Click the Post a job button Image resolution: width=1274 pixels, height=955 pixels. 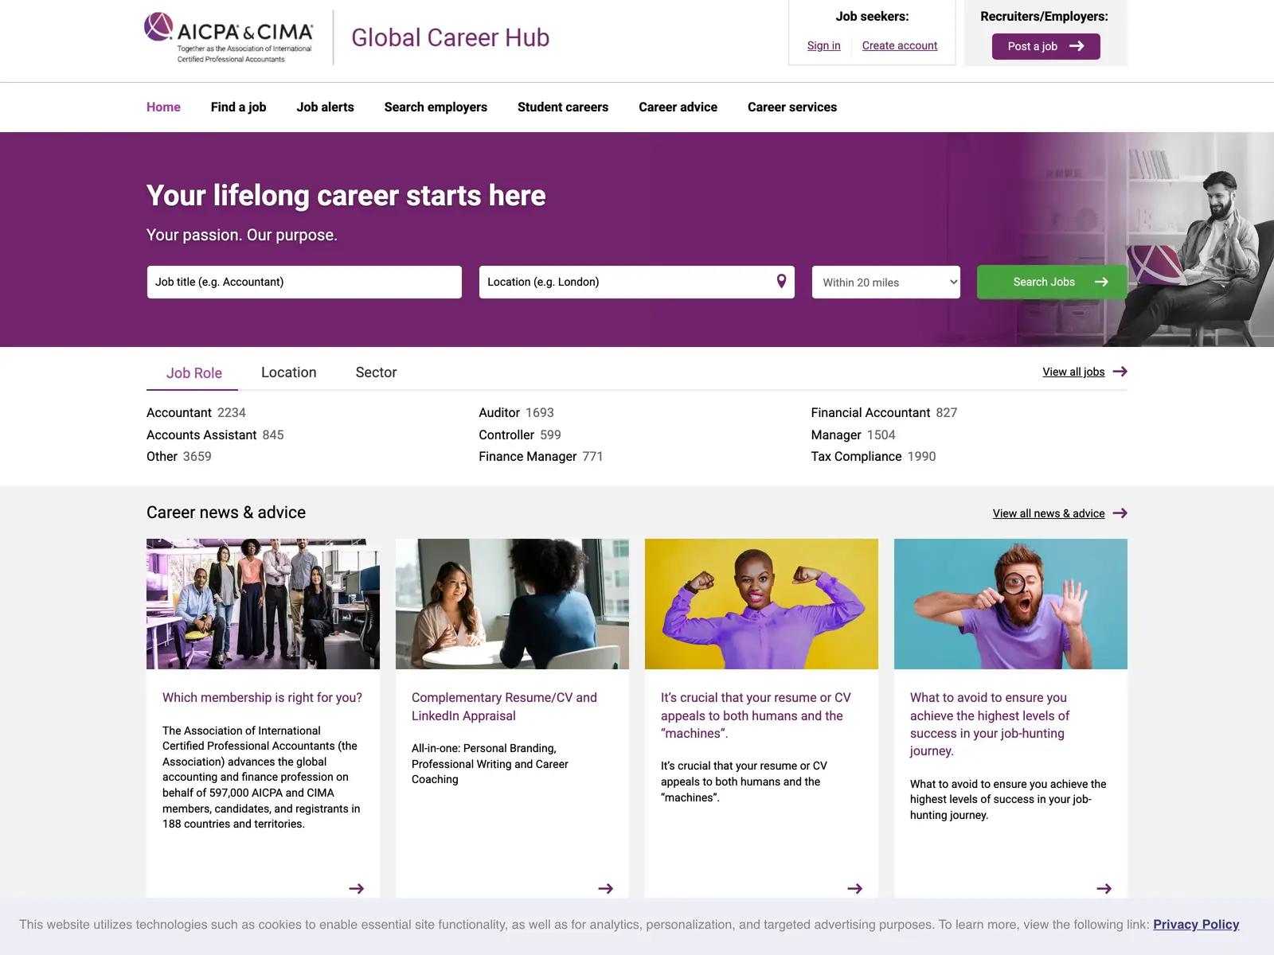[x=1046, y=46]
